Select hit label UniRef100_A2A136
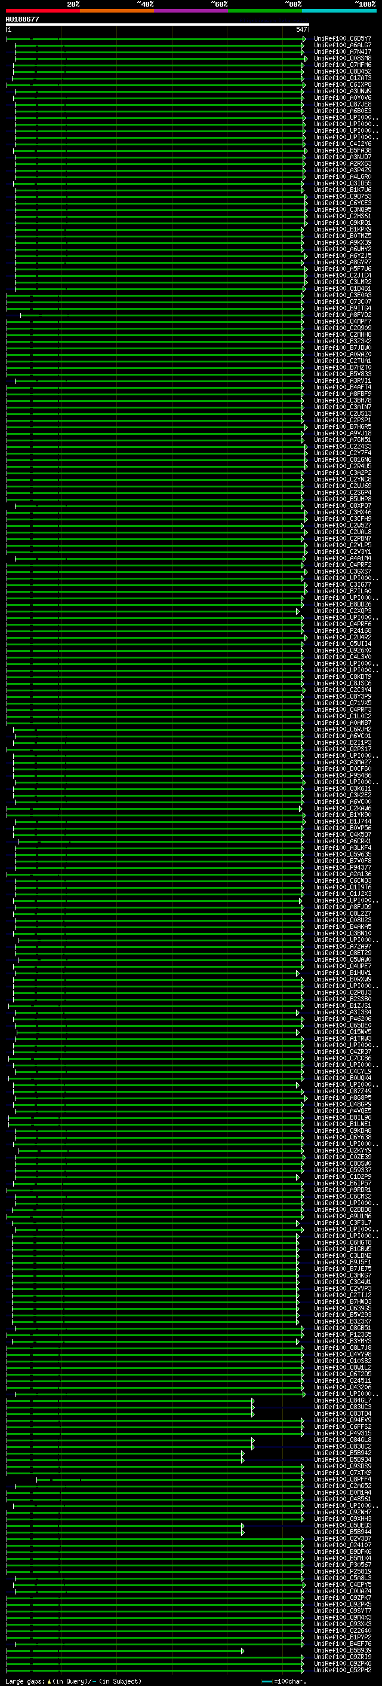This screenshot has height=1686, width=382. coord(342,874)
